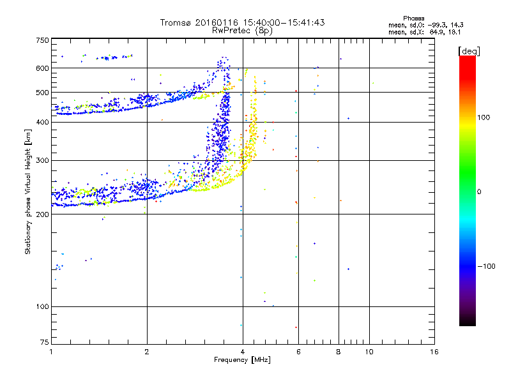Viewport: 511px width, 383px height.
Task: Click the subtitle 'RwPretec (8p)'
Action: (x=242, y=31)
